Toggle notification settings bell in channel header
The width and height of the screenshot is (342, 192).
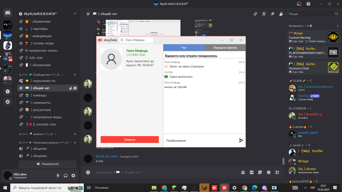(264, 14)
